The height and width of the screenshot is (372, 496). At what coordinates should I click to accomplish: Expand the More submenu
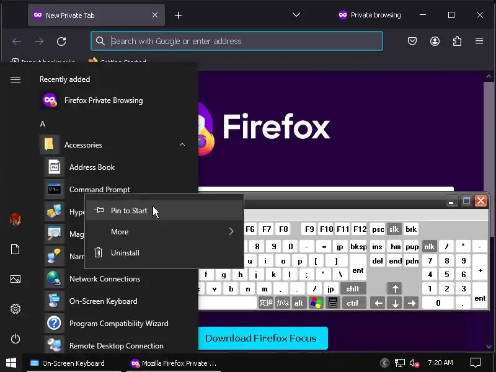(x=164, y=232)
